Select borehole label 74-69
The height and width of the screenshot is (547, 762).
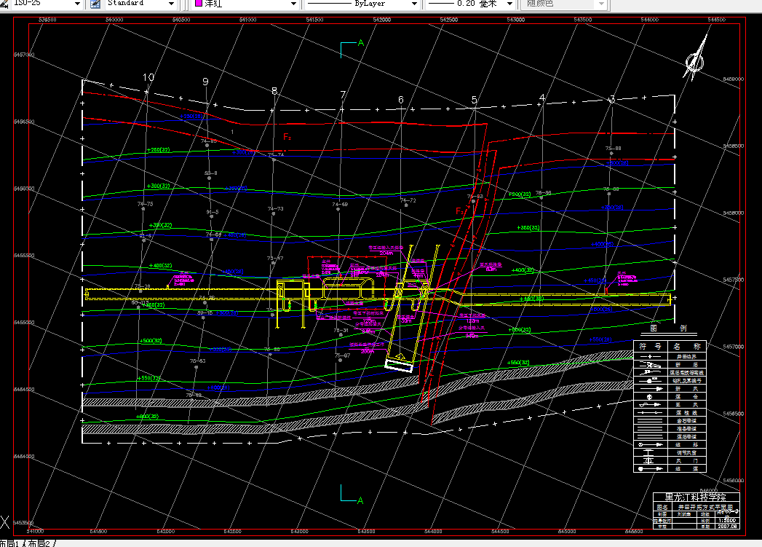tap(340, 204)
